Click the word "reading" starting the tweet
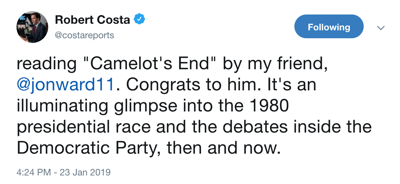The width and height of the screenshot is (400, 184). [46, 65]
